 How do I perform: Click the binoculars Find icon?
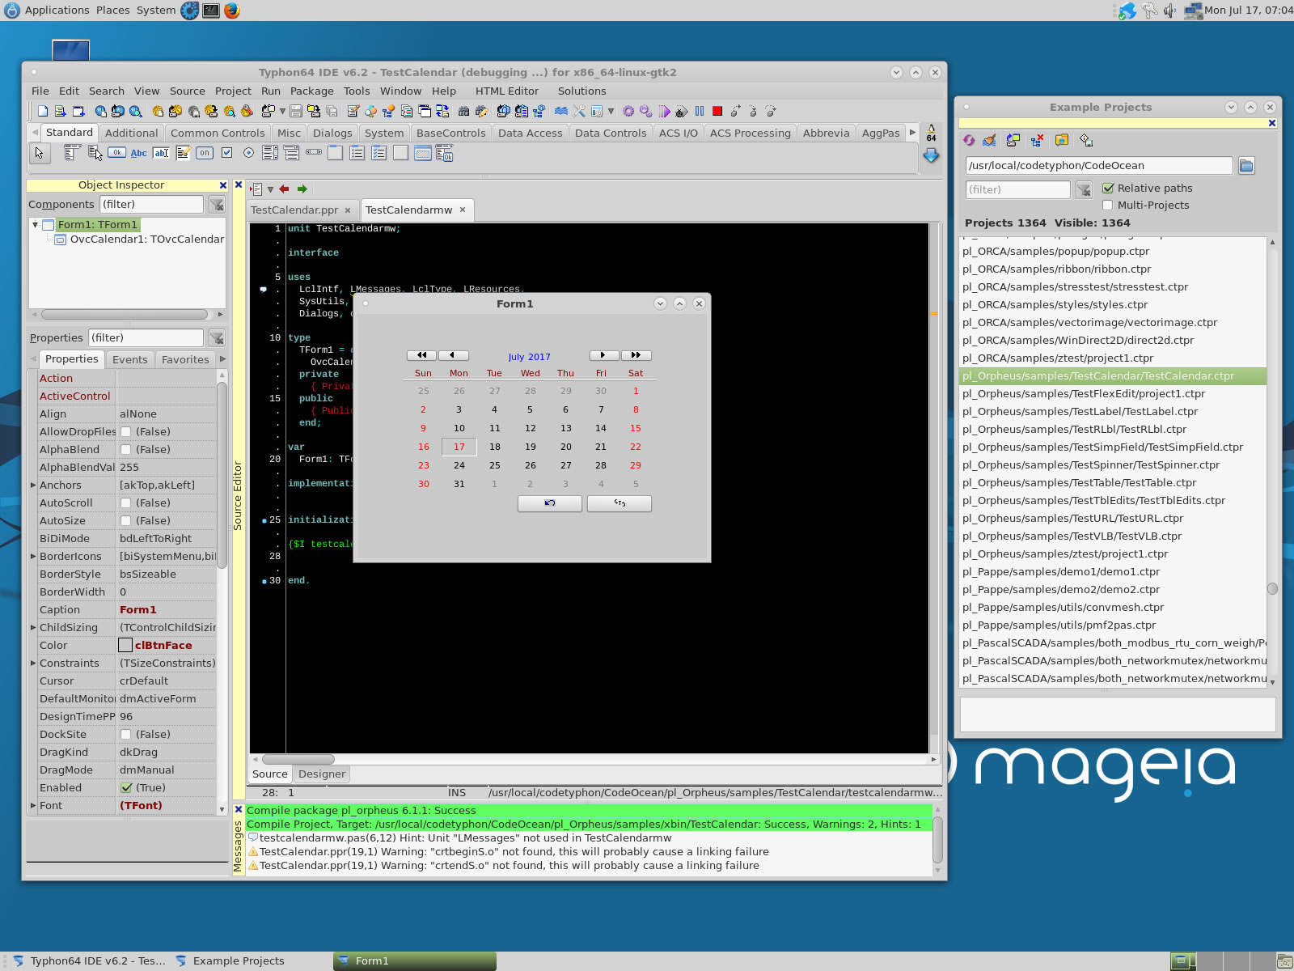tap(463, 111)
